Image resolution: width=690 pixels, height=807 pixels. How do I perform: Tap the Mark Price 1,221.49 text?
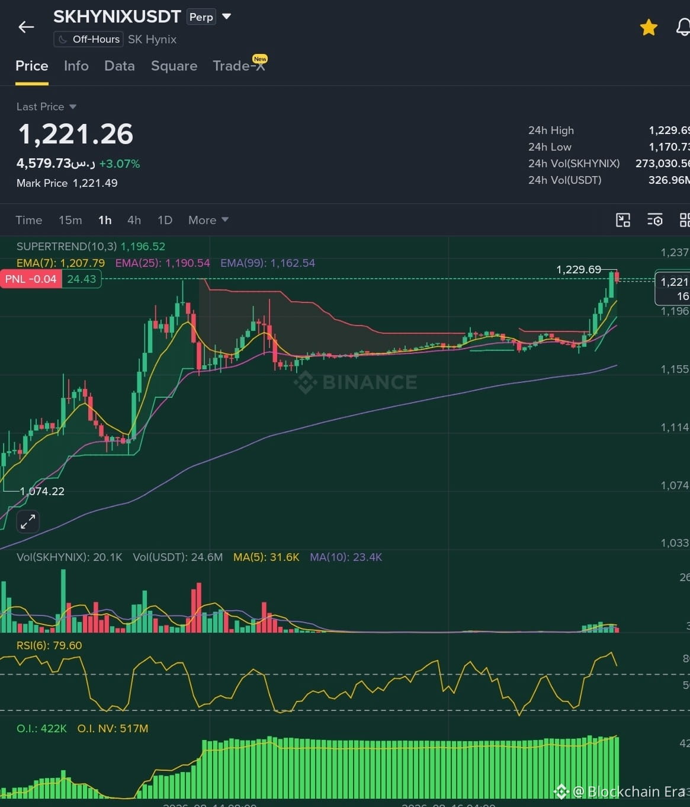(x=67, y=183)
